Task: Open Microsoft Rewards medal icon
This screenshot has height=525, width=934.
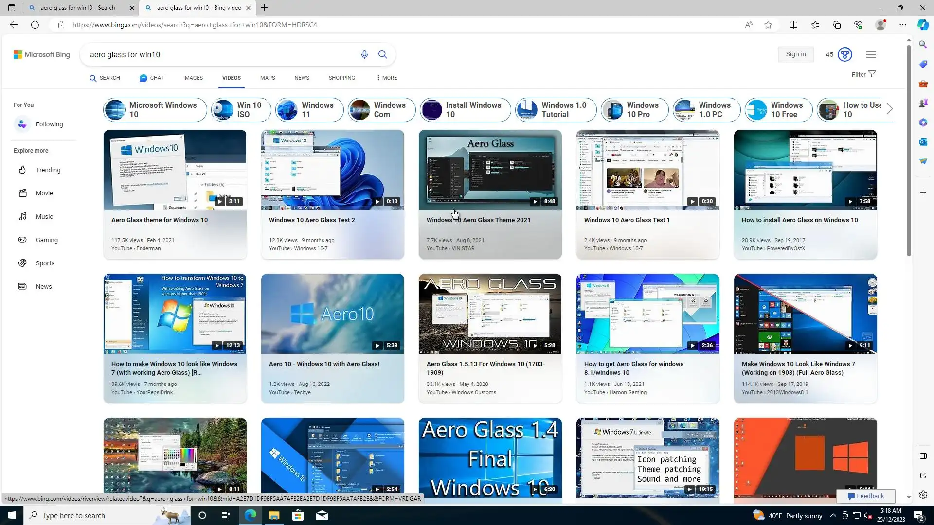Action: click(x=845, y=54)
